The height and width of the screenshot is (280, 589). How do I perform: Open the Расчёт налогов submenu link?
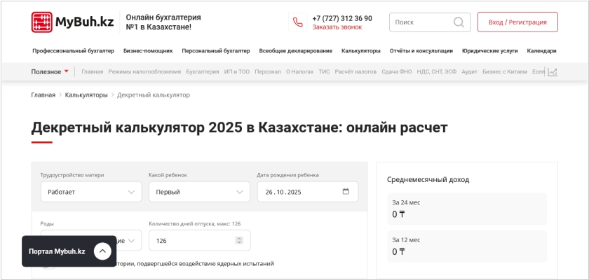(356, 72)
